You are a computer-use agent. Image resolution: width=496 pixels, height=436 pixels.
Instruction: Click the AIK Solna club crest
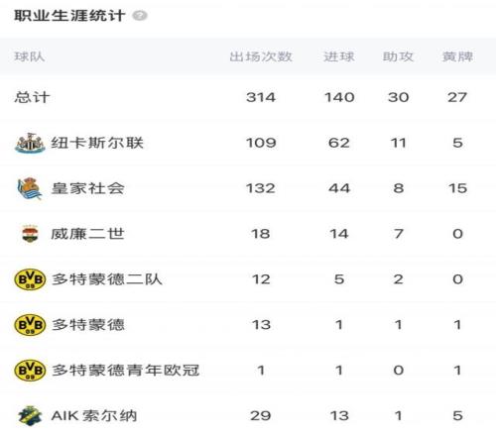30,415
